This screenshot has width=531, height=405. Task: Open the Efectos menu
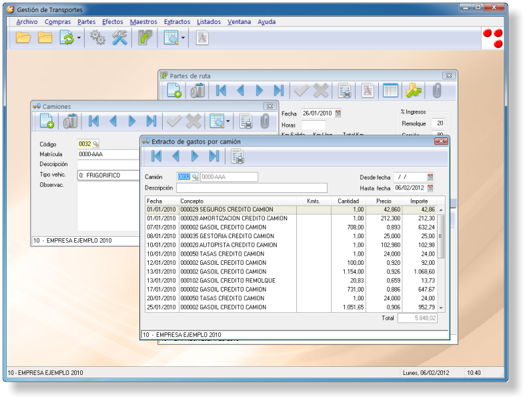point(113,21)
